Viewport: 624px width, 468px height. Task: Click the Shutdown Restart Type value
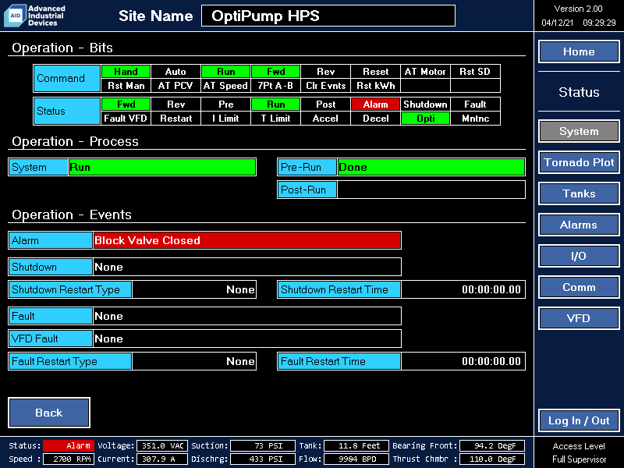click(193, 289)
